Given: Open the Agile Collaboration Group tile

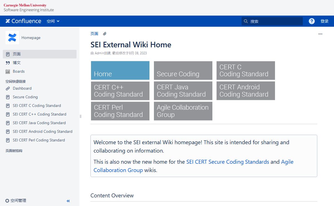Looking at the screenshot, I should [x=183, y=111].
